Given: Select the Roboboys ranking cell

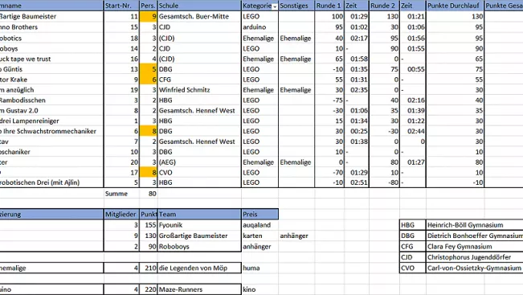Looking at the screenshot, I should click(199, 247).
